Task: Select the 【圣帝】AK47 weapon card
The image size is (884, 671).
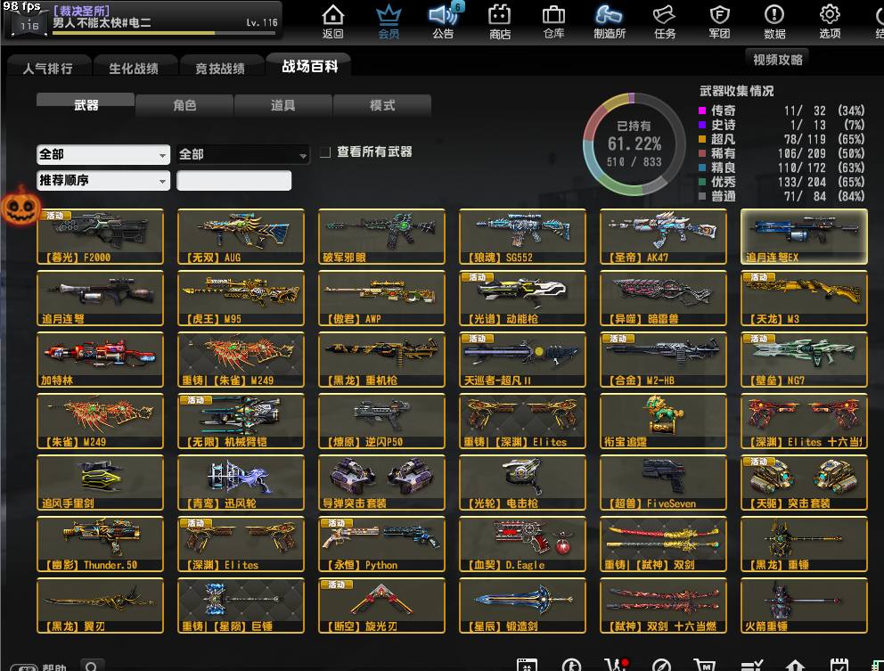Action: pyautogui.click(x=663, y=236)
